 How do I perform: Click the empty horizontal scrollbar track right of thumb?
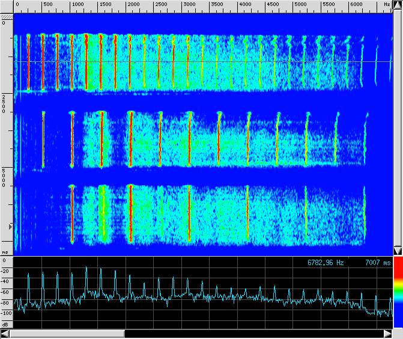252,334
